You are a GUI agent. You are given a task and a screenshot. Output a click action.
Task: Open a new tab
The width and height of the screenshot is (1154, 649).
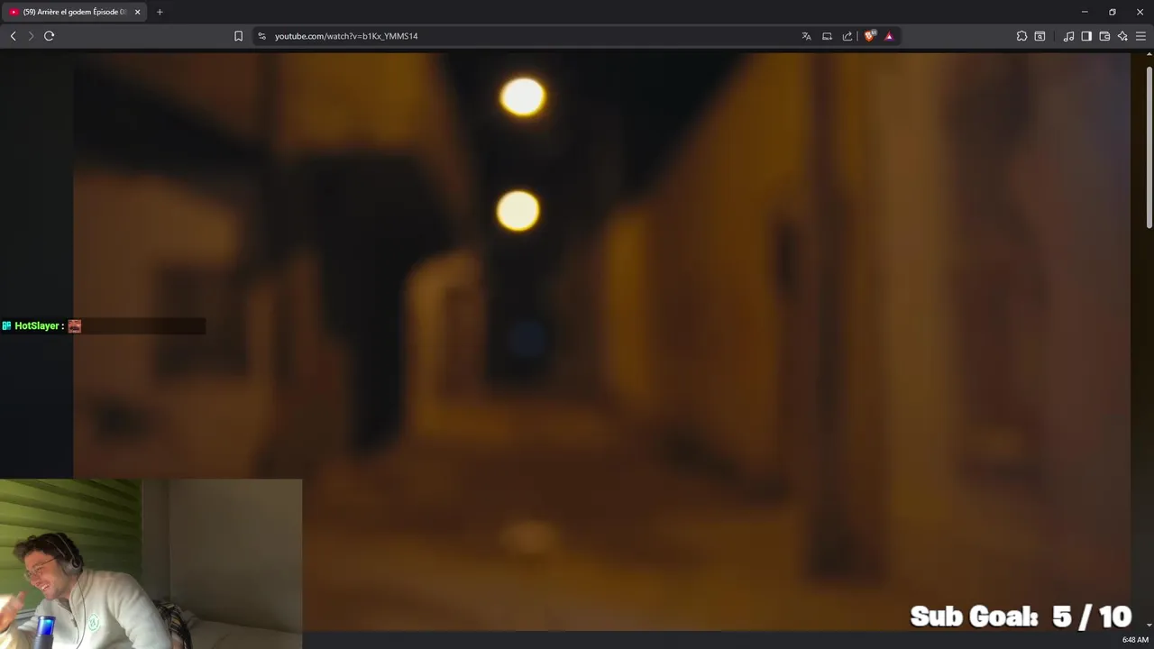point(160,12)
